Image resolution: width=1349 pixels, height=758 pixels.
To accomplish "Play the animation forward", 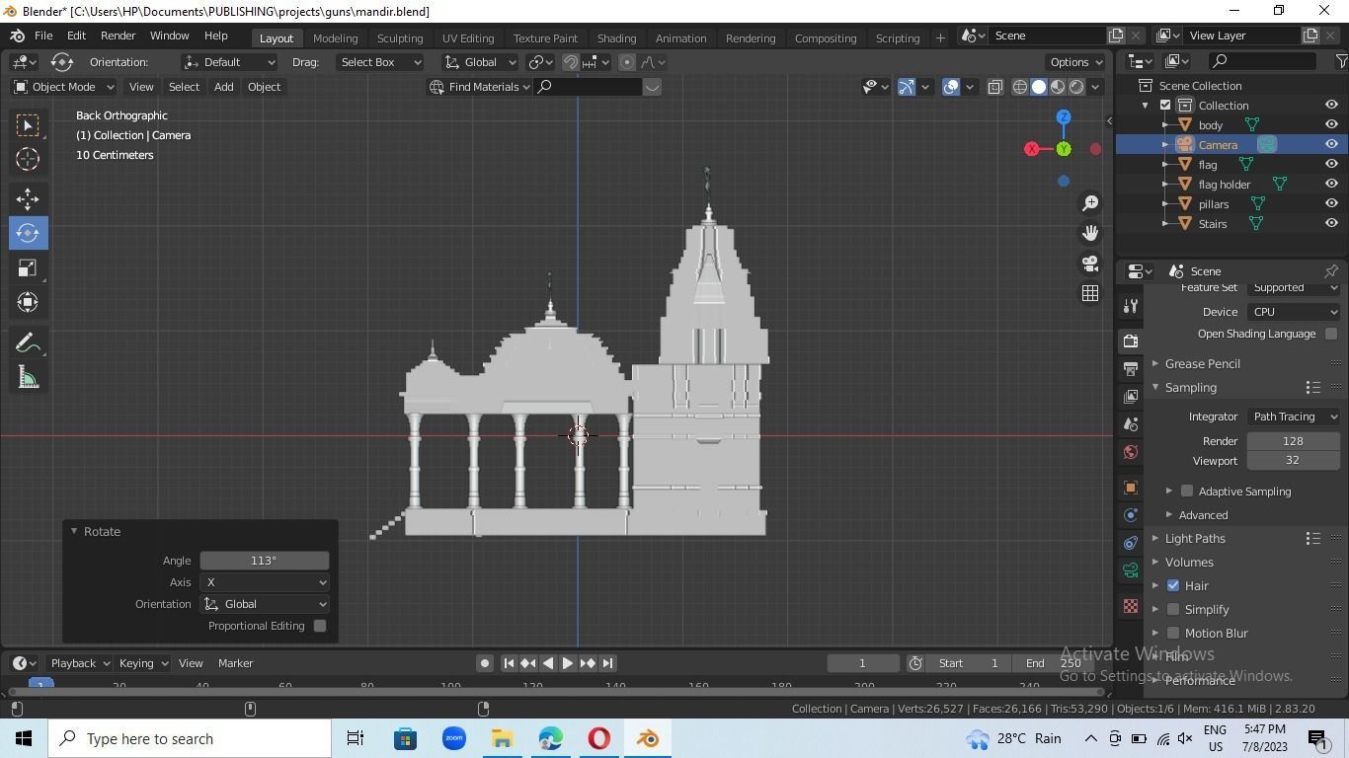I will [x=568, y=663].
